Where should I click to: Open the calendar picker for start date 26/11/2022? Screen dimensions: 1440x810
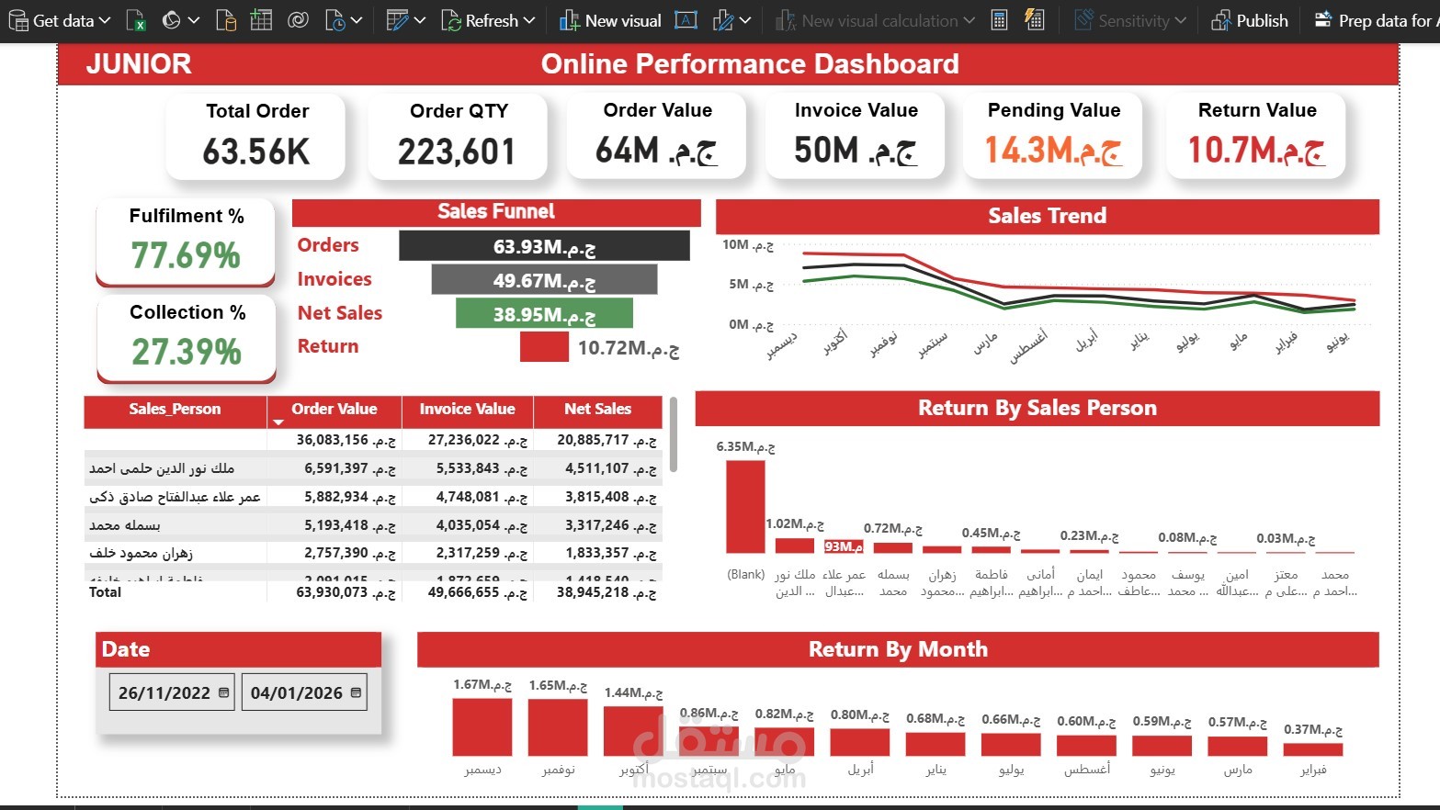(x=223, y=692)
